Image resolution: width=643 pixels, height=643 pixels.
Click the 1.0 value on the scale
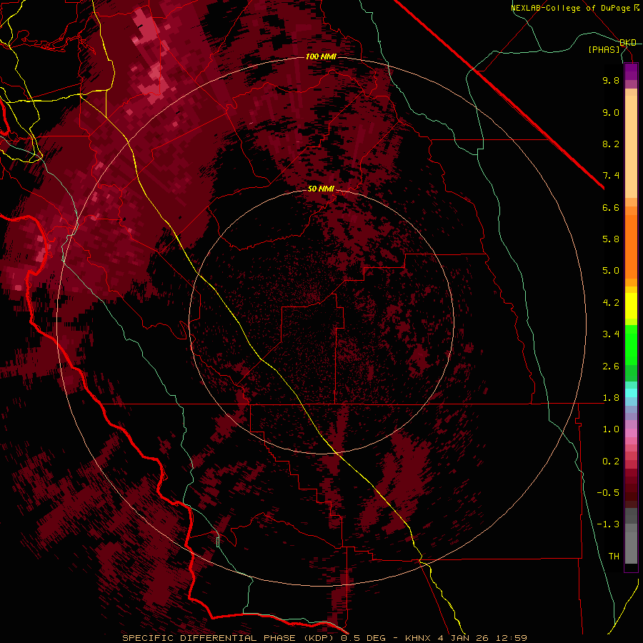coord(611,429)
